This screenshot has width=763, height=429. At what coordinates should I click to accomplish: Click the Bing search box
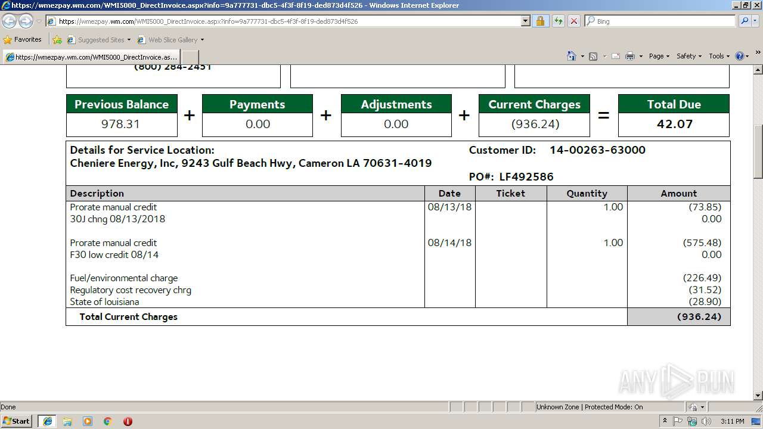[x=660, y=21]
